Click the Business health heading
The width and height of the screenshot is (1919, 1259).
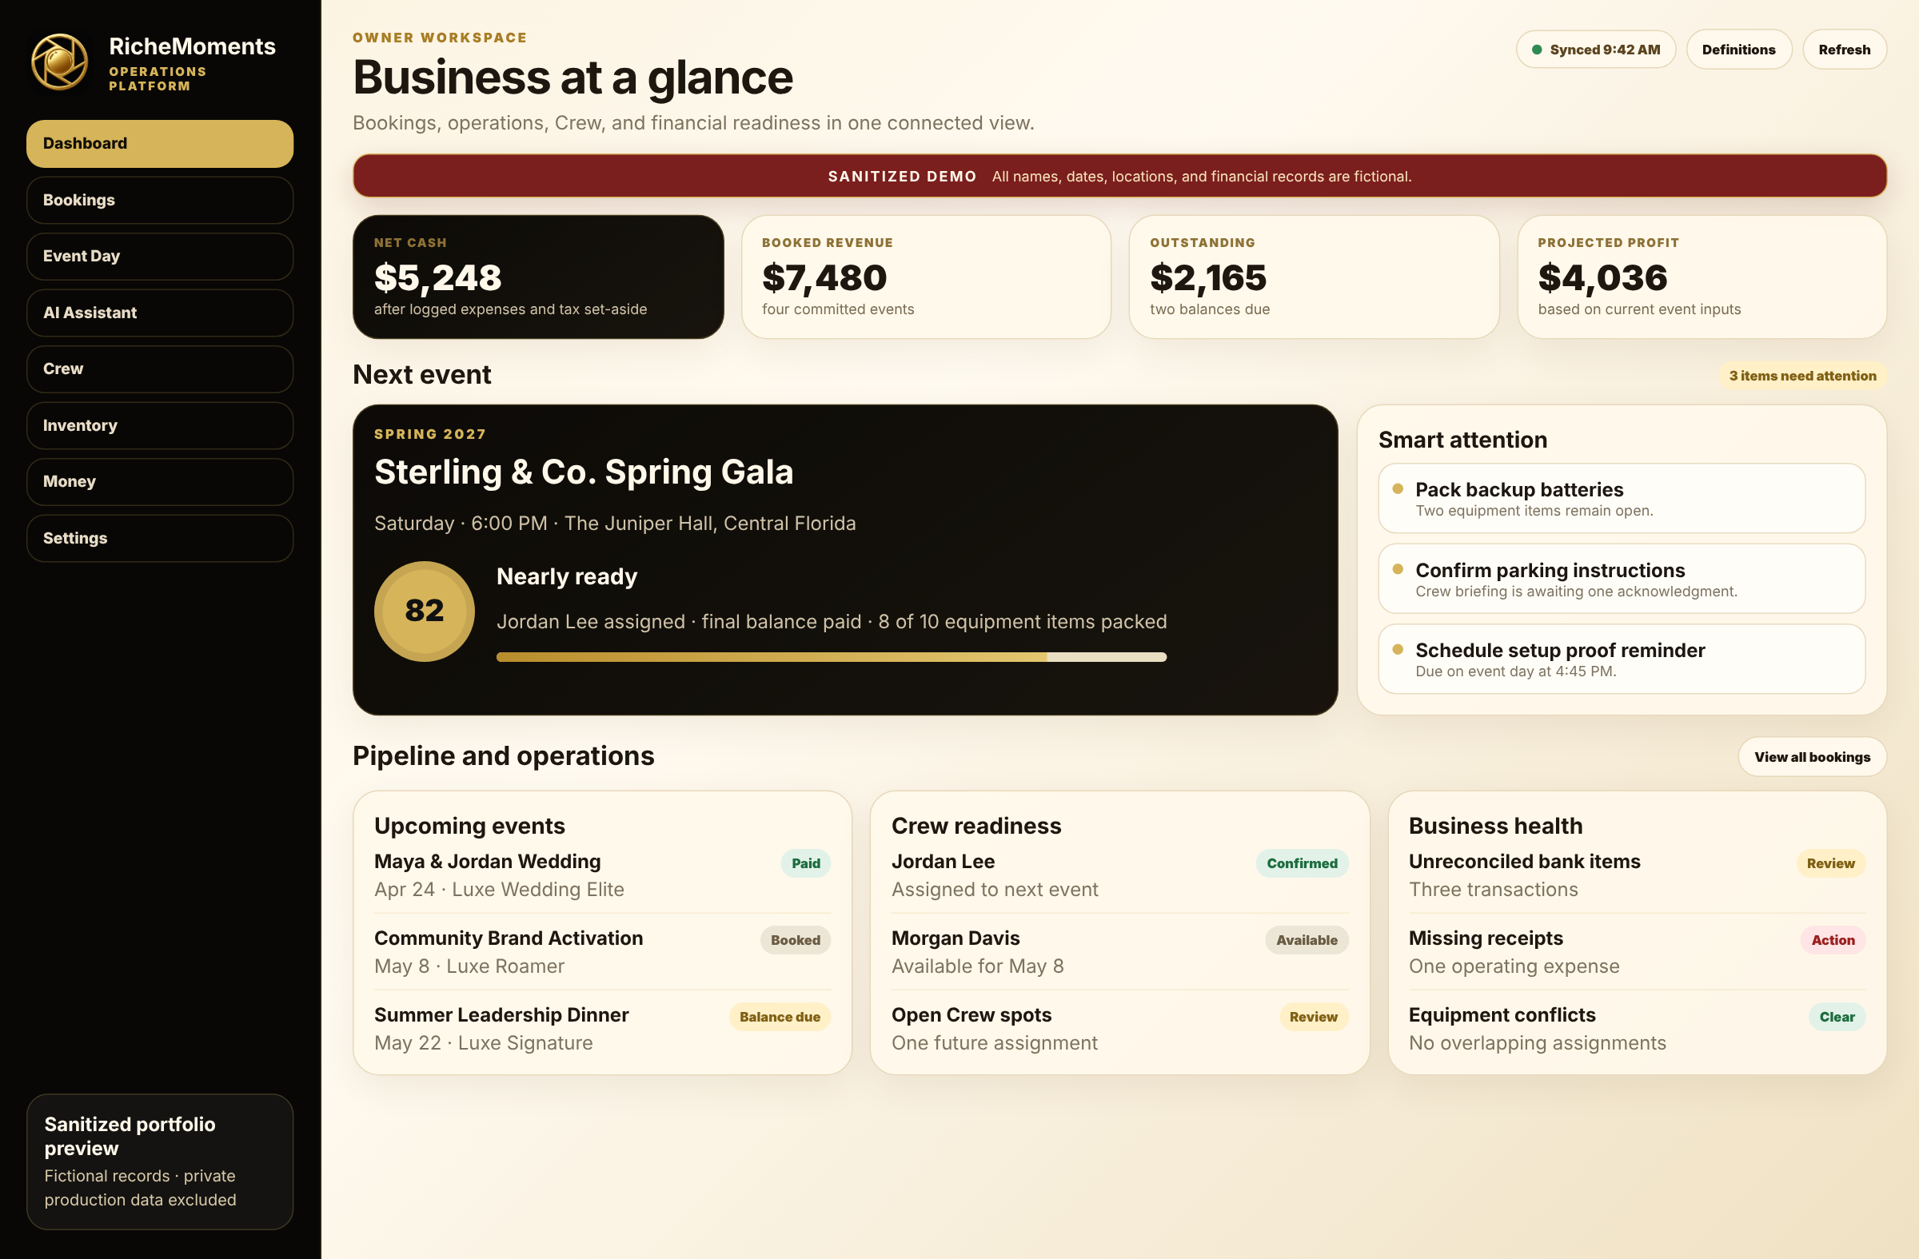click(x=1496, y=827)
